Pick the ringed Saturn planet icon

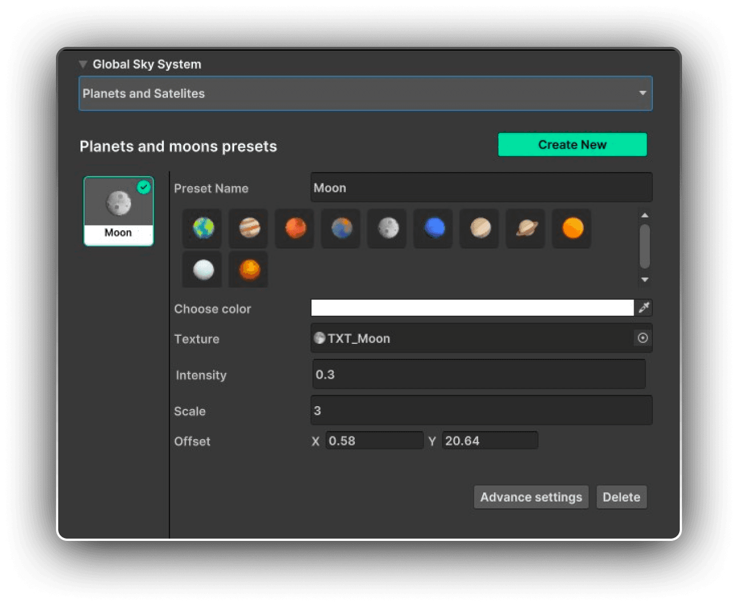coord(525,228)
